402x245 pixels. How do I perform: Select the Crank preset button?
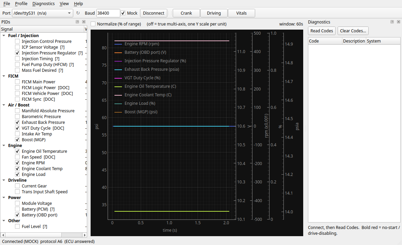[x=186, y=13]
